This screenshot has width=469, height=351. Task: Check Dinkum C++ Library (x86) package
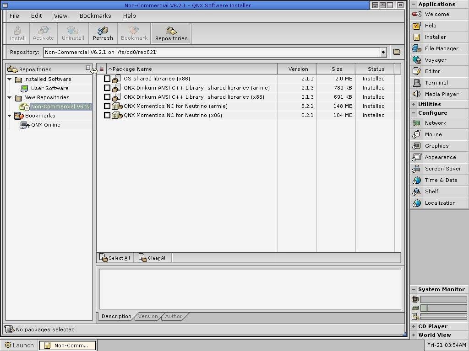tap(107, 97)
